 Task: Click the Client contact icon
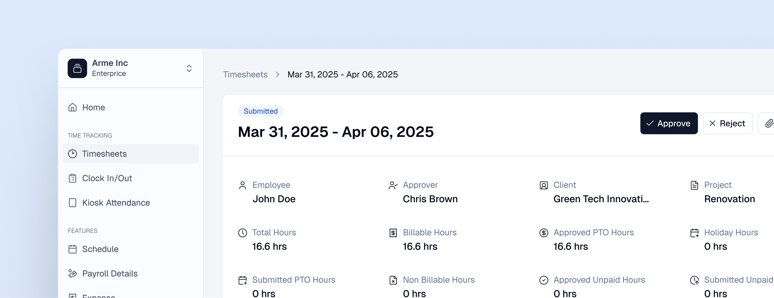(544, 185)
